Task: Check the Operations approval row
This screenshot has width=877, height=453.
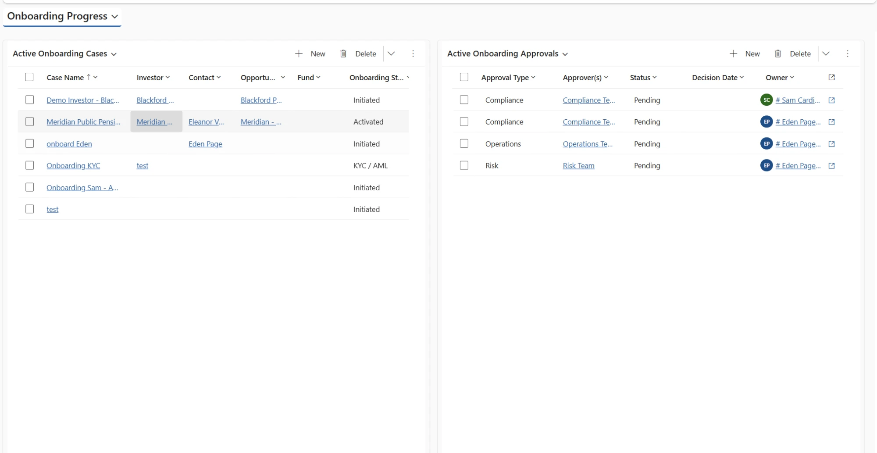Action: (464, 143)
